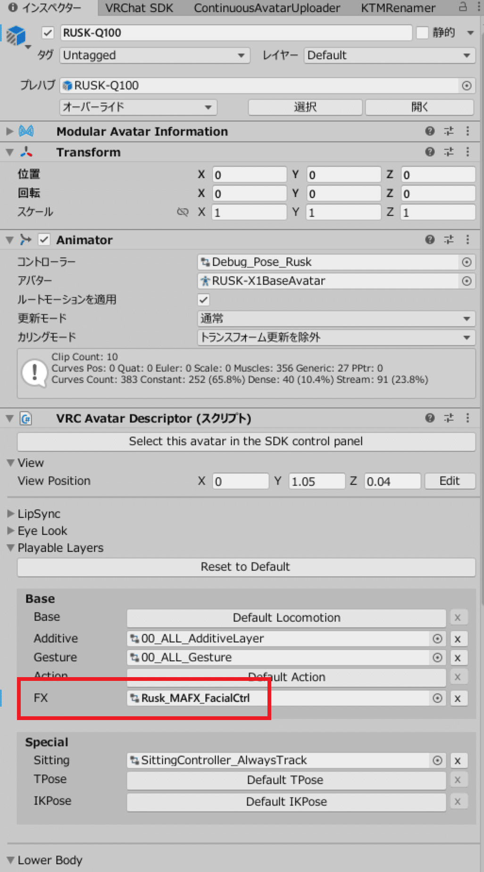Click Reset to Default button
The image size is (484, 872).
click(x=246, y=567)
